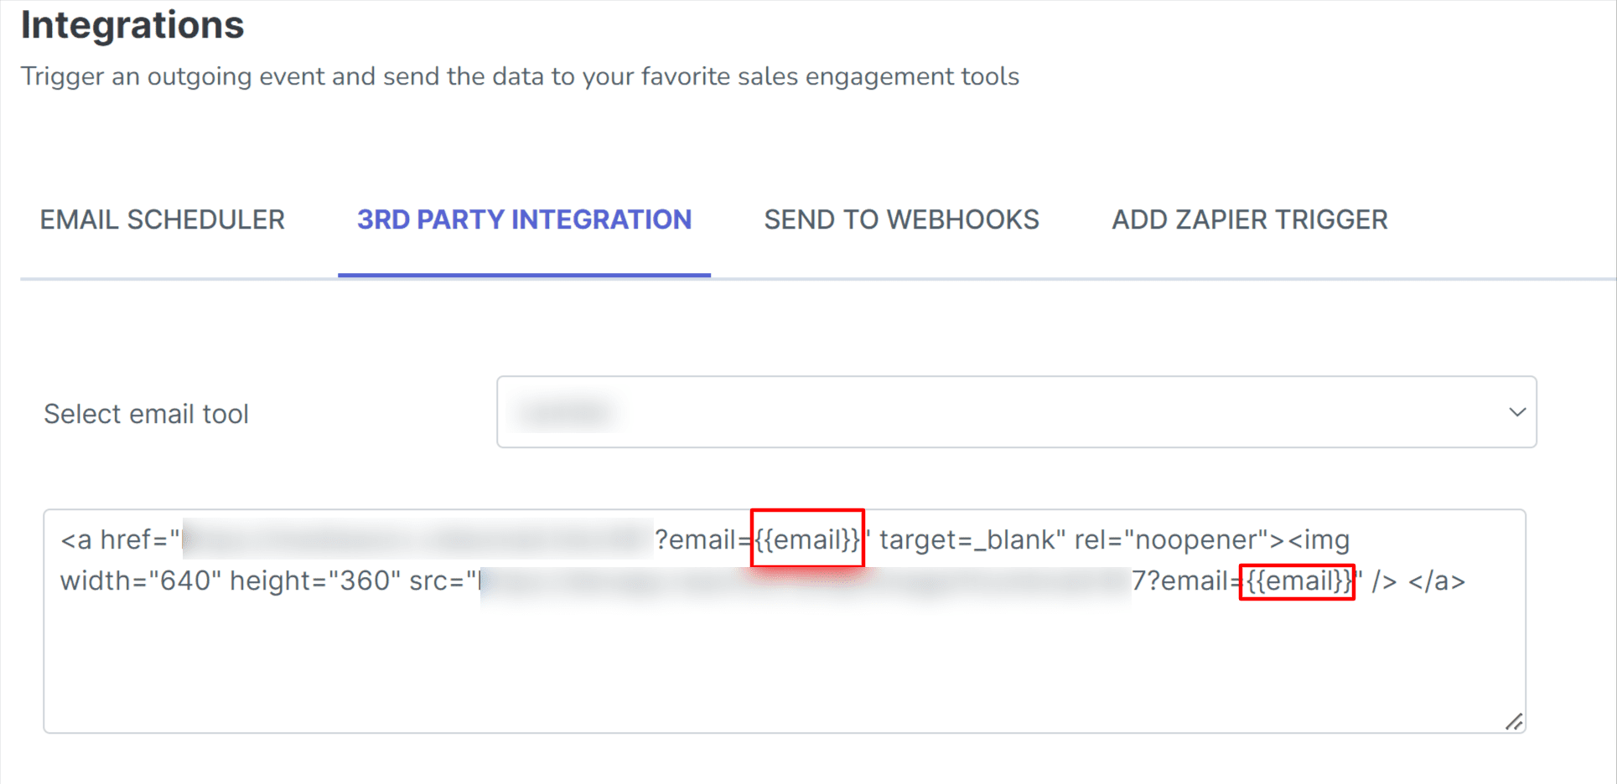Viewport: 1617px width, 784px height.
Task: Click the blurred selected email tool value
Action: point(567,413)
